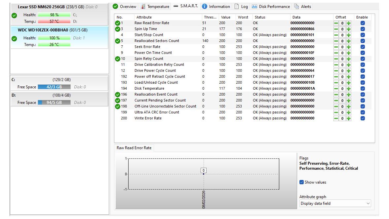Click the status icon for Current Pending Sector Count
The image size is (389, 219).
(x=118, y=101)
